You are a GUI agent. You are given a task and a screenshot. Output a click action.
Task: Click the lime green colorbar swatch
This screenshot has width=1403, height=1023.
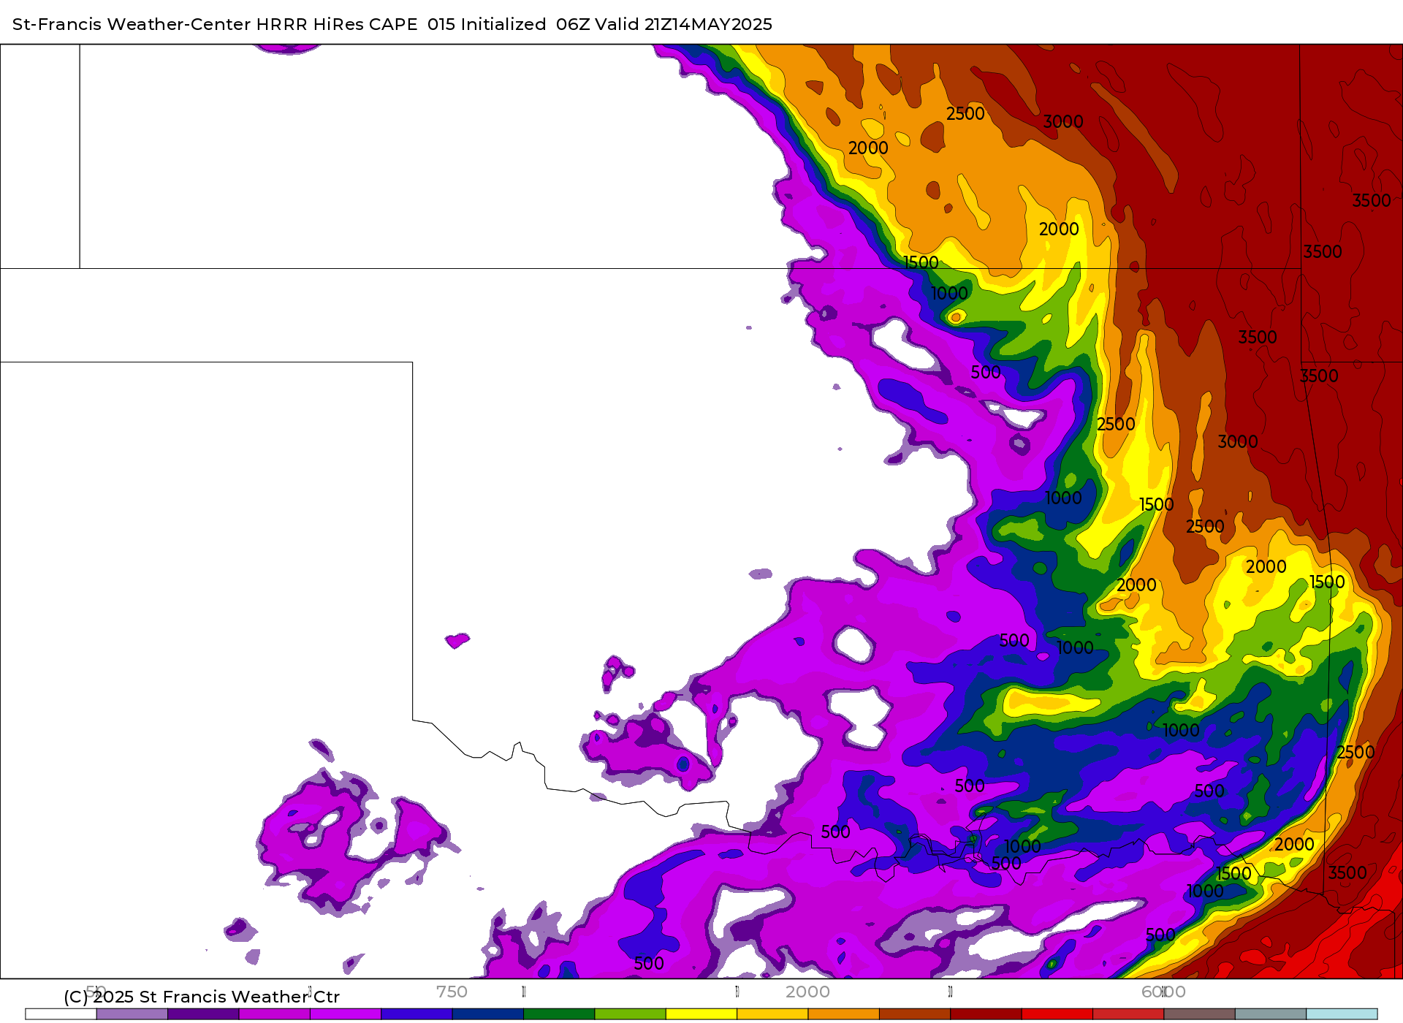[x=631, y=1014]
